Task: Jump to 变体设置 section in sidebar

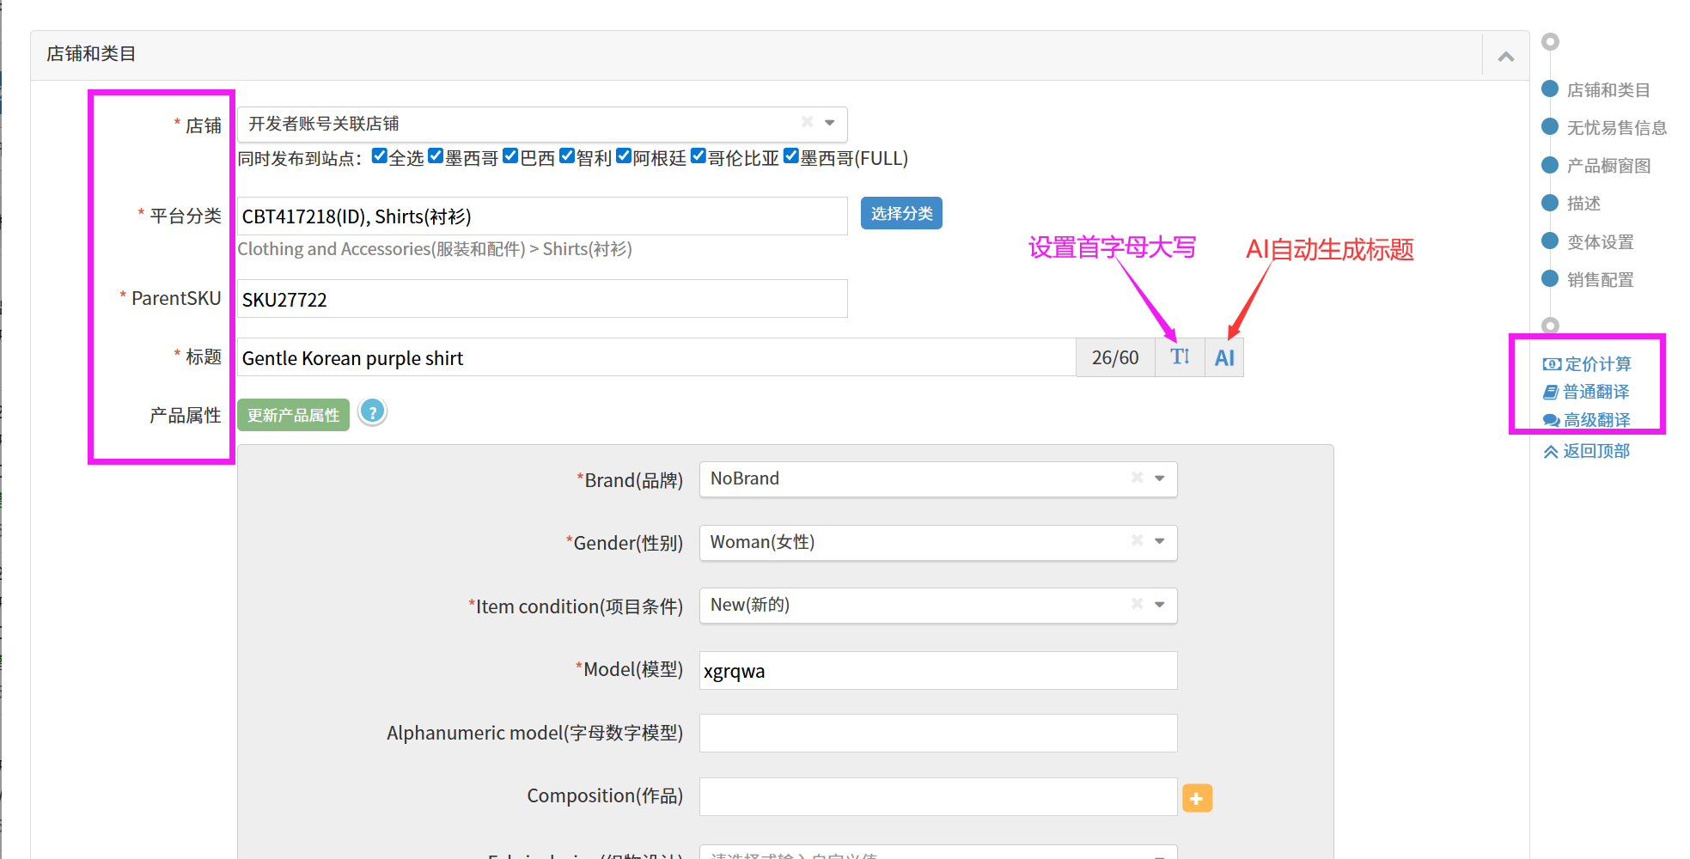Action: point(1599,242)
